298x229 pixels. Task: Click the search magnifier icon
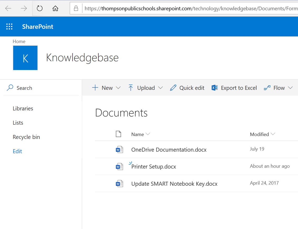pyautogui.click(x=10, y=88)
